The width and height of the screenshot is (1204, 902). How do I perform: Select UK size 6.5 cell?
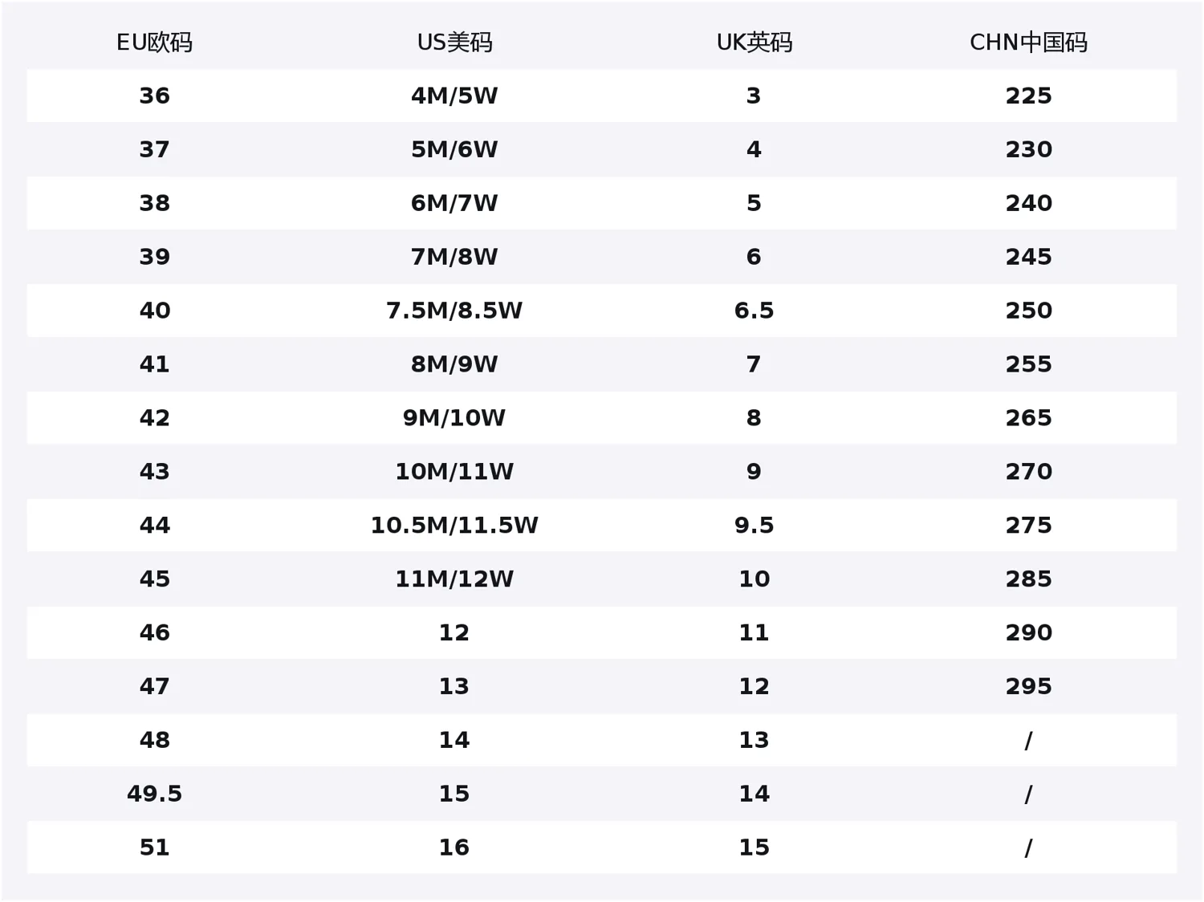coord(754,311)
